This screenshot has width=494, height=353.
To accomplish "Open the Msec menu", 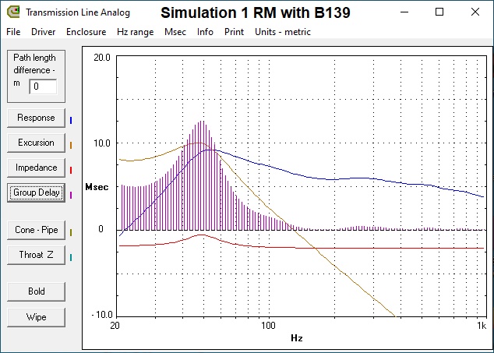I will [x=175, y=32].
